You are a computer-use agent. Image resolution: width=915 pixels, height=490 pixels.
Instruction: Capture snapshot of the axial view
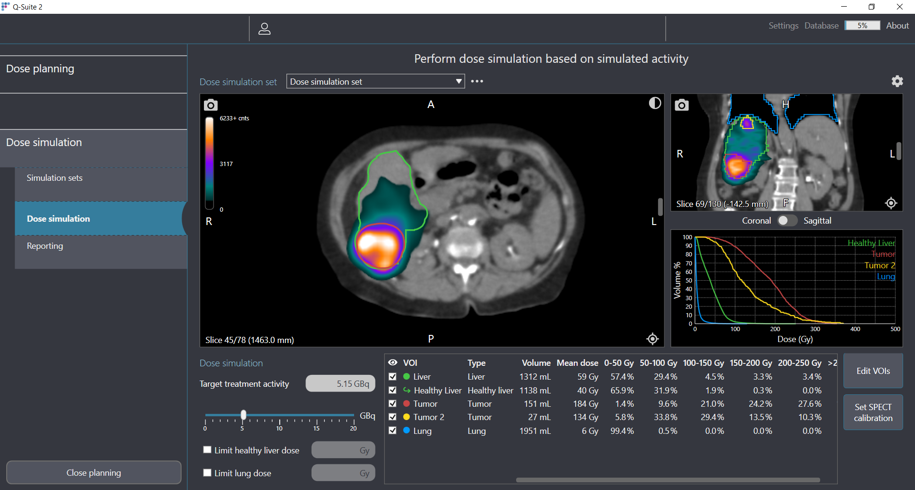point(211,105)
